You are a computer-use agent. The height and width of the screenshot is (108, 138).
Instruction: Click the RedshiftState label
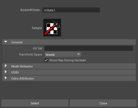point(30,10)
